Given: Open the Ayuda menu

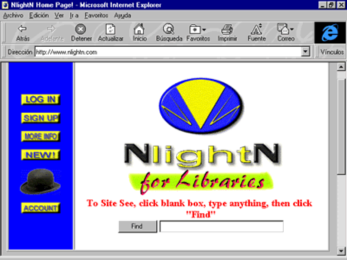Looking at the screenshot, I should [x=123, y=16].
